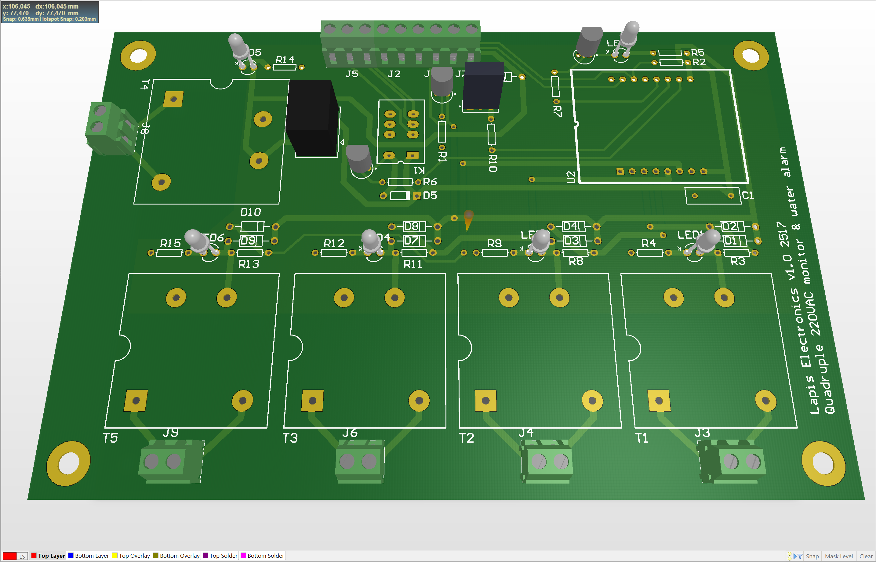Screen dimensions: 876x562
Task: Click the red Top Layer color square
Action: [x=34, y=555]
